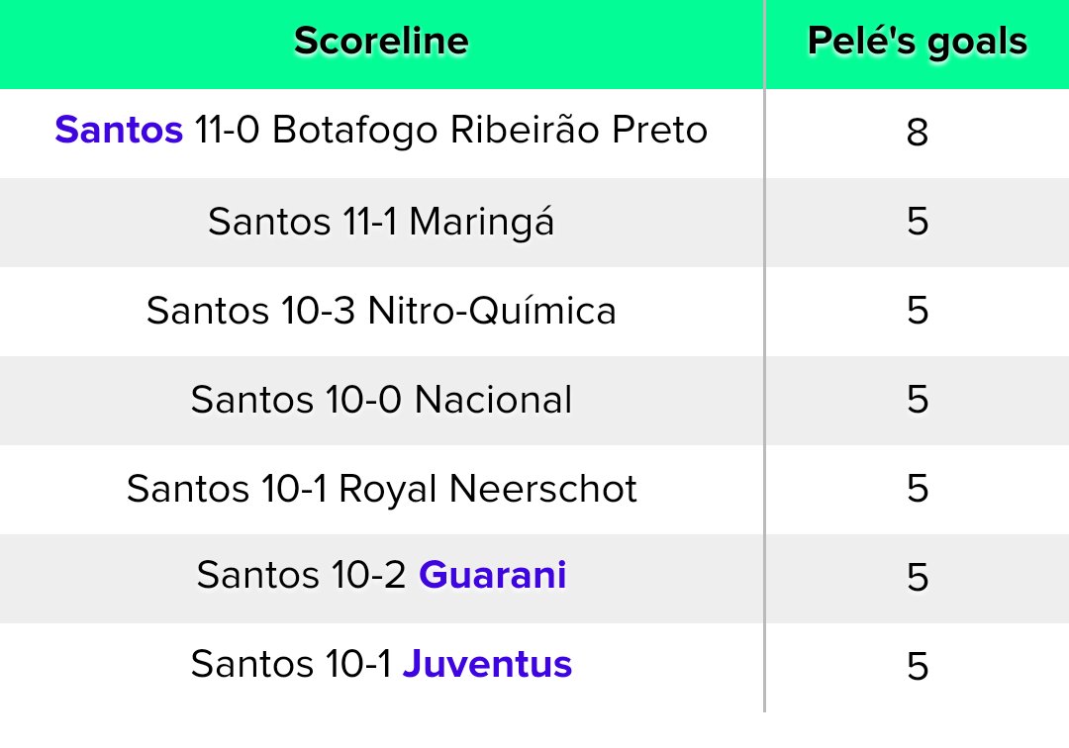Image resolution: width=1069 pixels, height=748 pixels.
Task: Click the plain Santos 10-1 text before Juventus
Action: point(292,664)
